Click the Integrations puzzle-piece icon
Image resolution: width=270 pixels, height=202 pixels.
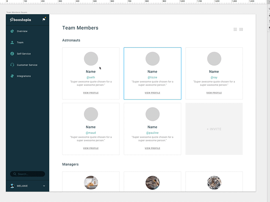click(x=12, y=76)
